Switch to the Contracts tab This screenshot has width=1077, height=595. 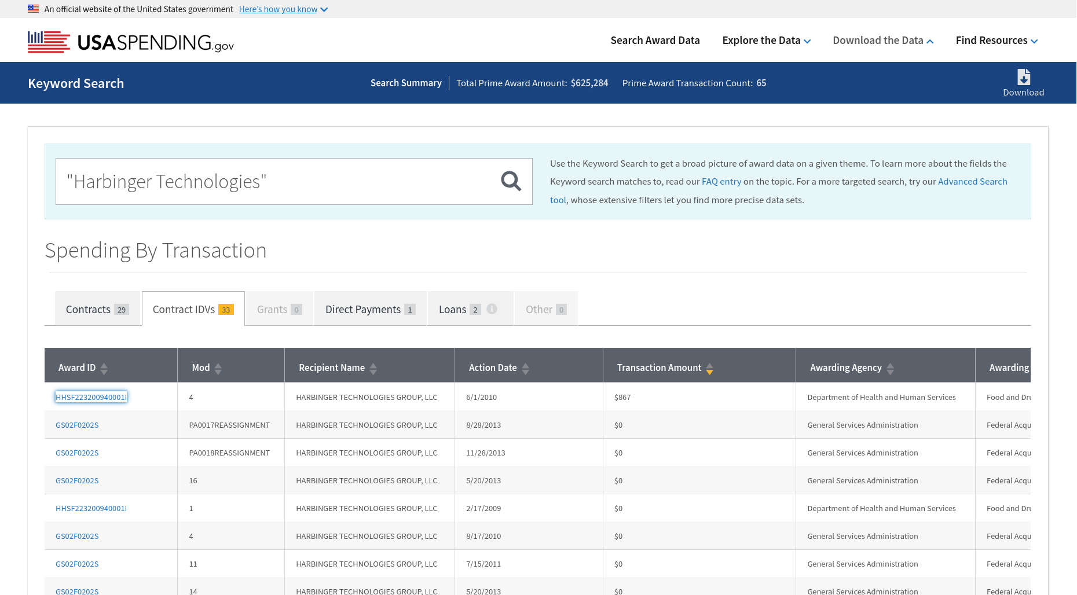click(x=97, y=309)
